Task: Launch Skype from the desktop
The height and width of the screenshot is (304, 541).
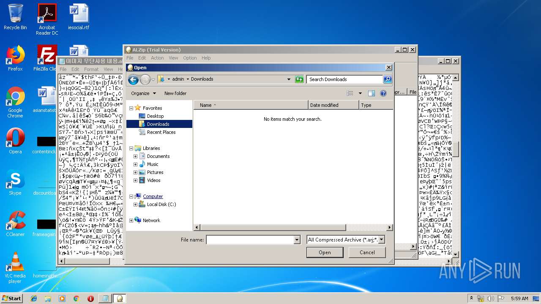Action: tap(15, 182)
